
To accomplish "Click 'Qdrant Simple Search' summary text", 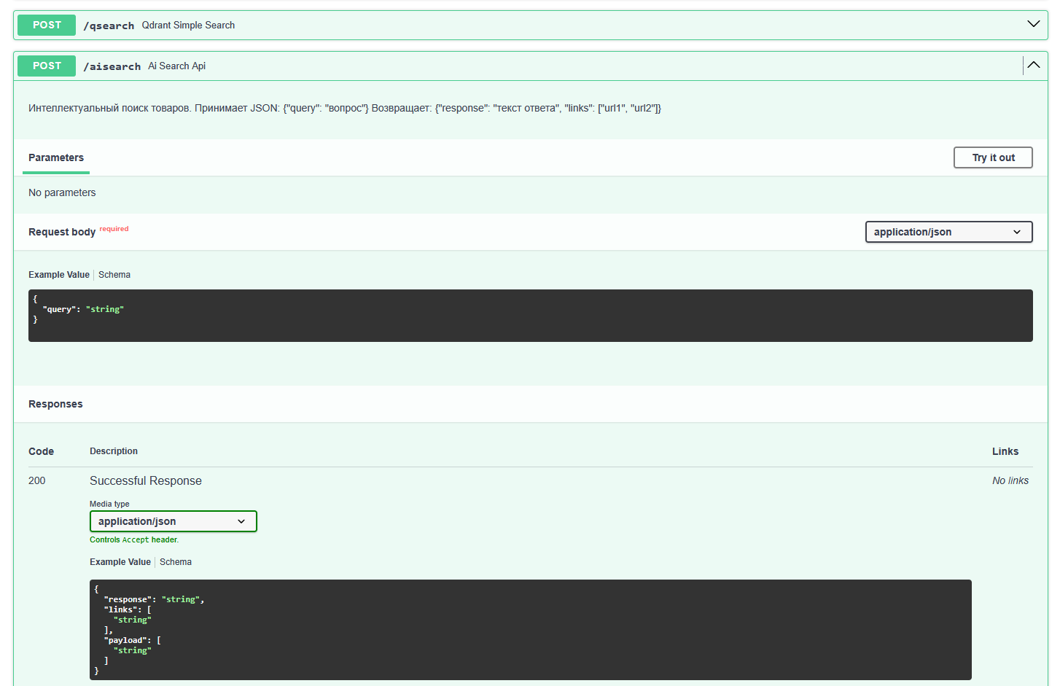I will [188, 25].
